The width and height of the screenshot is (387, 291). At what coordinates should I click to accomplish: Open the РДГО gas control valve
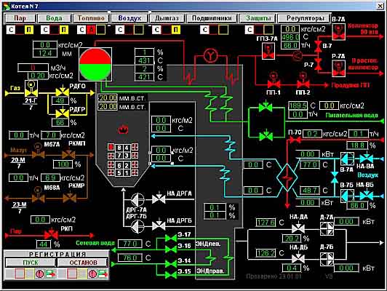63,91
